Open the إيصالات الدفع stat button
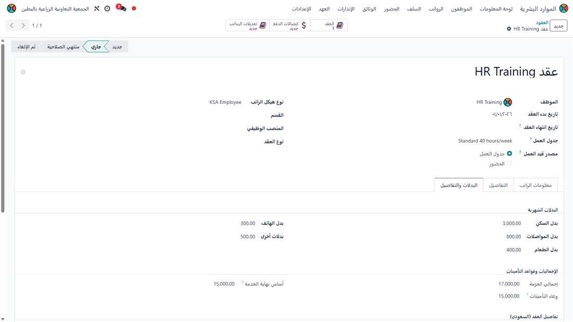Viewport: 573px width, 322px height. [290, 25]
